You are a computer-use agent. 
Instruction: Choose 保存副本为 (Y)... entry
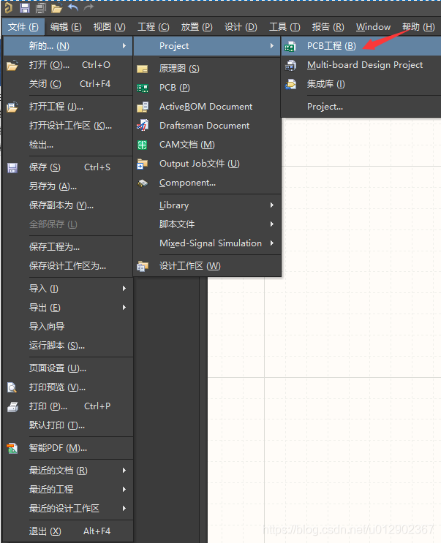tap(68, 205)
